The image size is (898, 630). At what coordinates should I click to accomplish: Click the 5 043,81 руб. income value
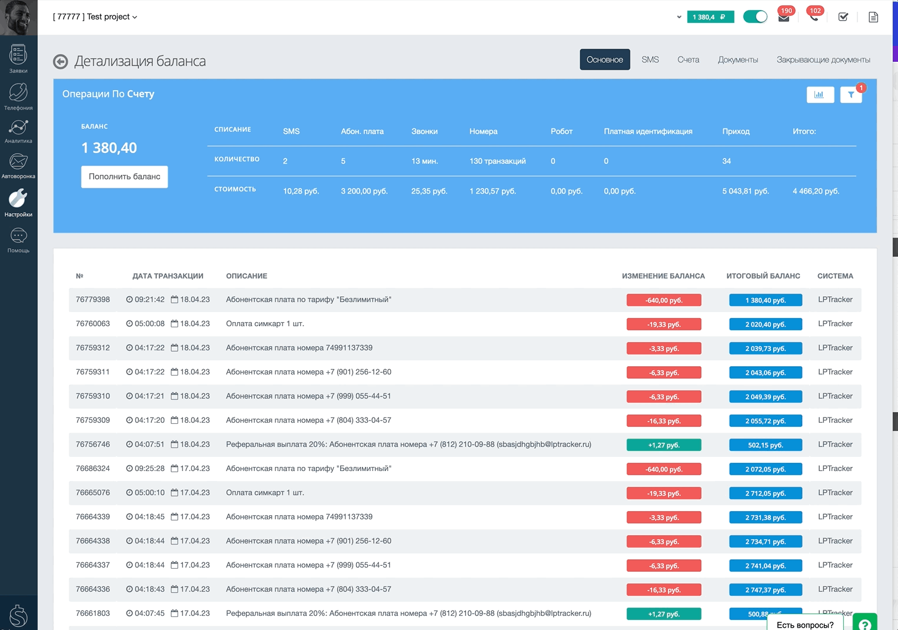tap(746, 191)
